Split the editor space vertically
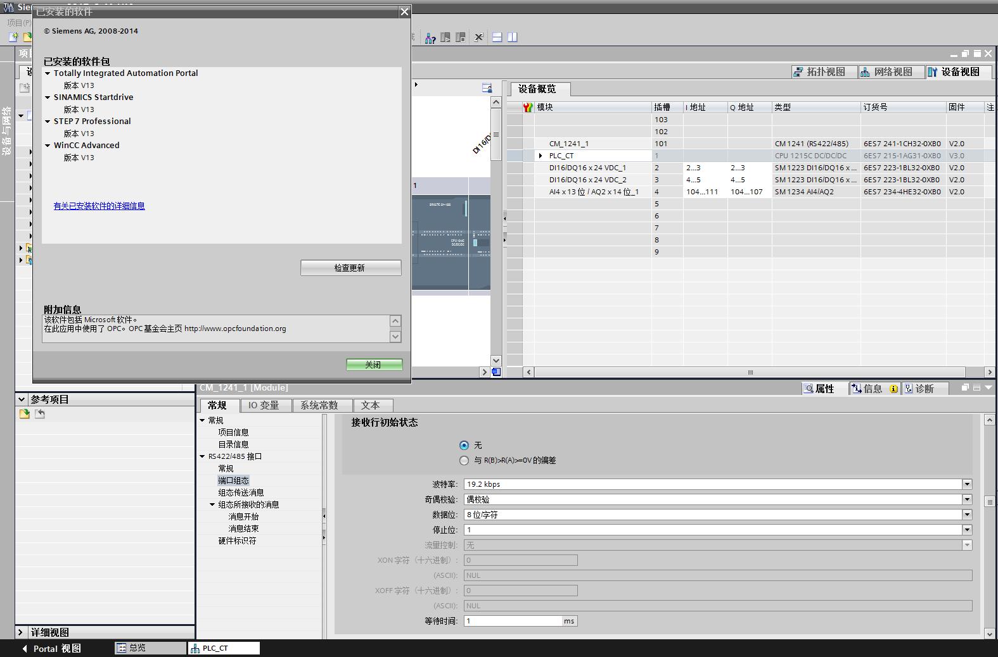The width and height of the screenshot is (998, 657). pos(513,37)
